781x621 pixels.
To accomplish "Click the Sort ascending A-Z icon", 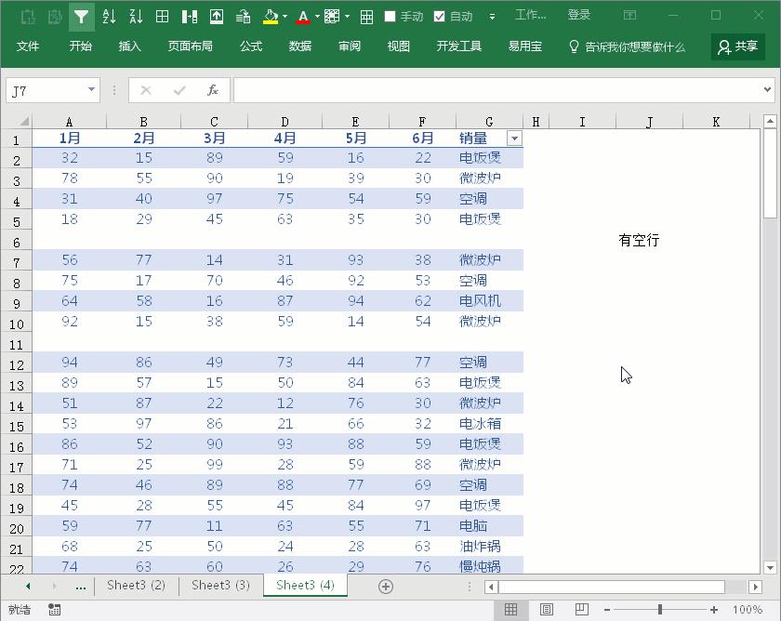I will 109,17.
